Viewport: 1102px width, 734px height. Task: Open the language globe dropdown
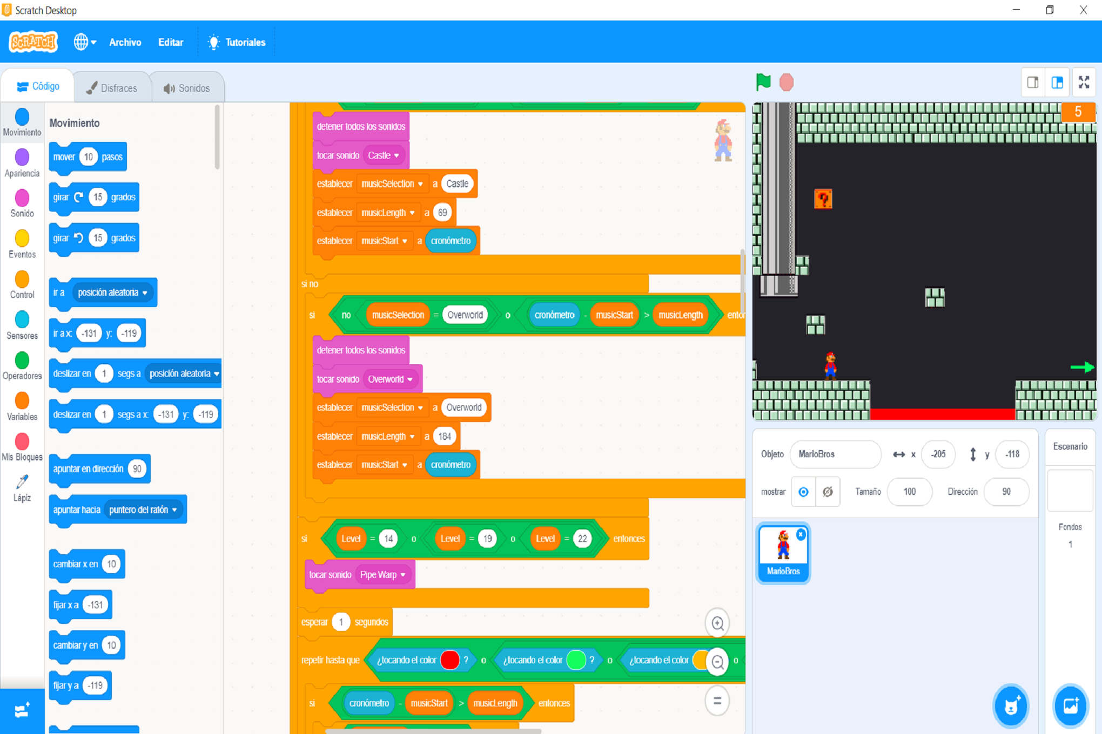(85, 42)
